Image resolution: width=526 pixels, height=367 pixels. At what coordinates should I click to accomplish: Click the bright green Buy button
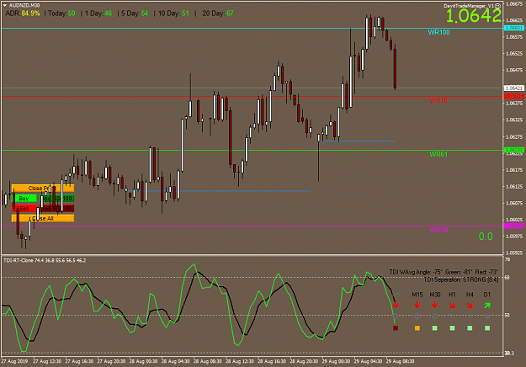(24, 199)
